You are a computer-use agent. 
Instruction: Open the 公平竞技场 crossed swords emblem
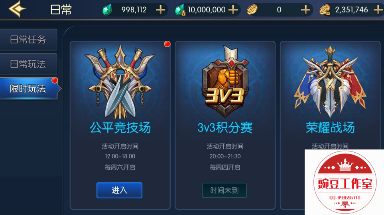coord(120,82)
